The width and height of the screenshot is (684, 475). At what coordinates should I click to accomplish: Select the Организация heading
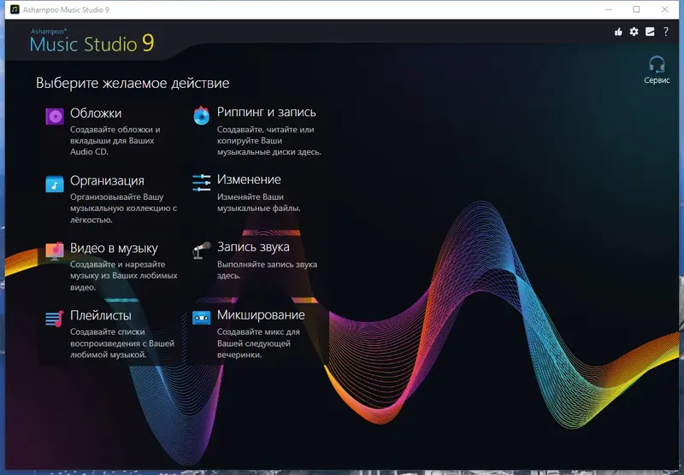(108, 181)
